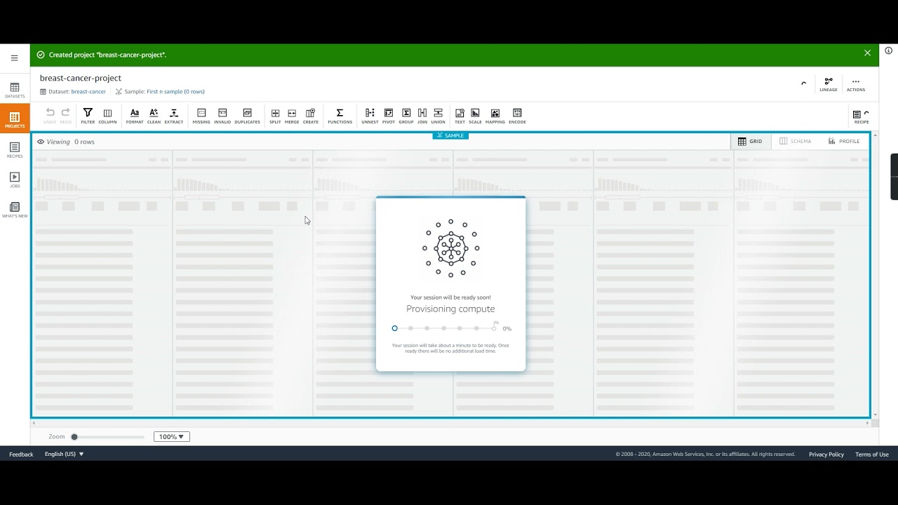Image resolution: width=898 pixels, height=505 pixels.
Task: Open the Duplicates tool
Action: (247, 116)
